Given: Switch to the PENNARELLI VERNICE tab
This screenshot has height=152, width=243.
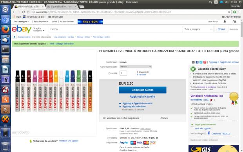Looking at the screenshot, I should (29, 7).
